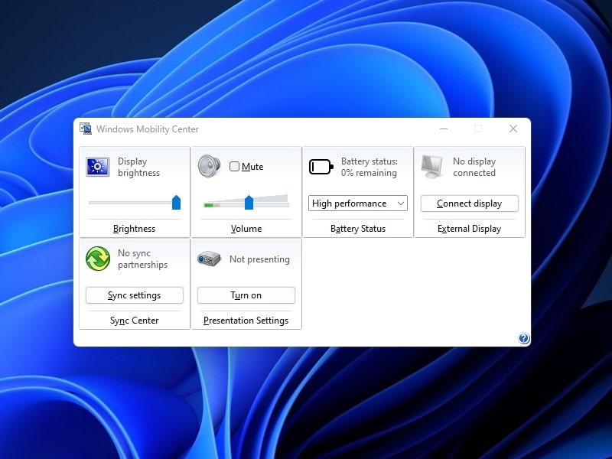Click the 'Not presenting' text
Viewport: 612px width, 459px height.
click(x=259, y=259)
